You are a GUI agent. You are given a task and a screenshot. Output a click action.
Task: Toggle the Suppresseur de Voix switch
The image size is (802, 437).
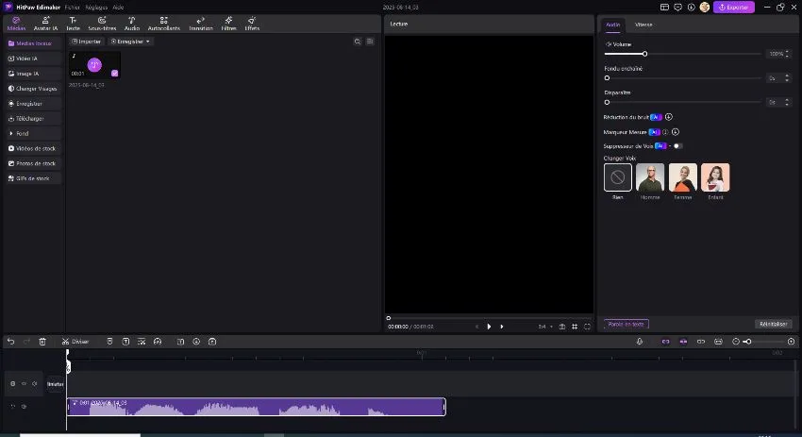(x=677, y=146)
